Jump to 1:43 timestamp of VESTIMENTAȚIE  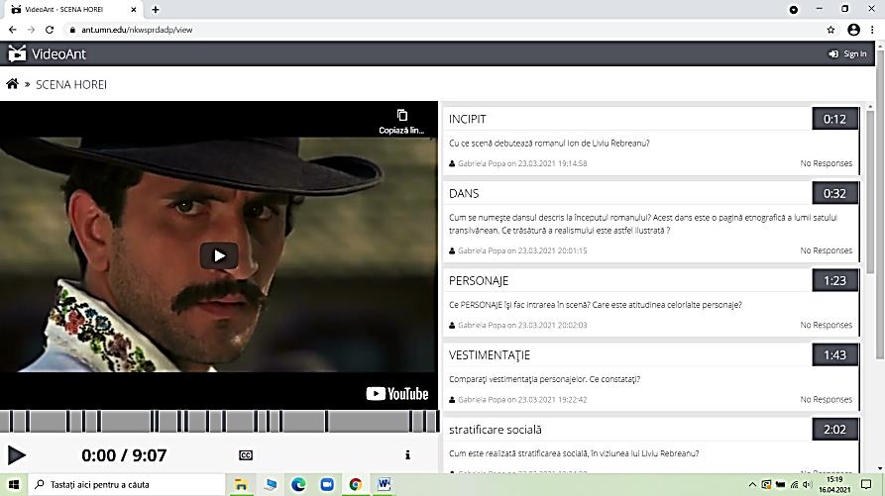(834, 355)
